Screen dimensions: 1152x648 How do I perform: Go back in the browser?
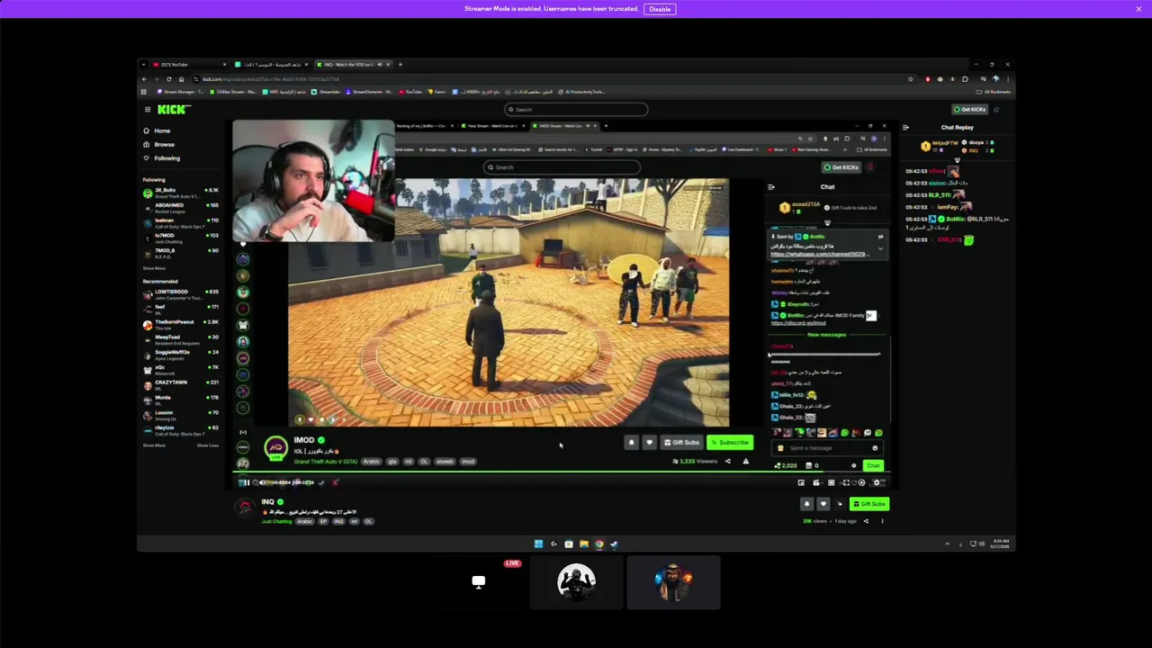pyautogui.click(x=144, y=79)
